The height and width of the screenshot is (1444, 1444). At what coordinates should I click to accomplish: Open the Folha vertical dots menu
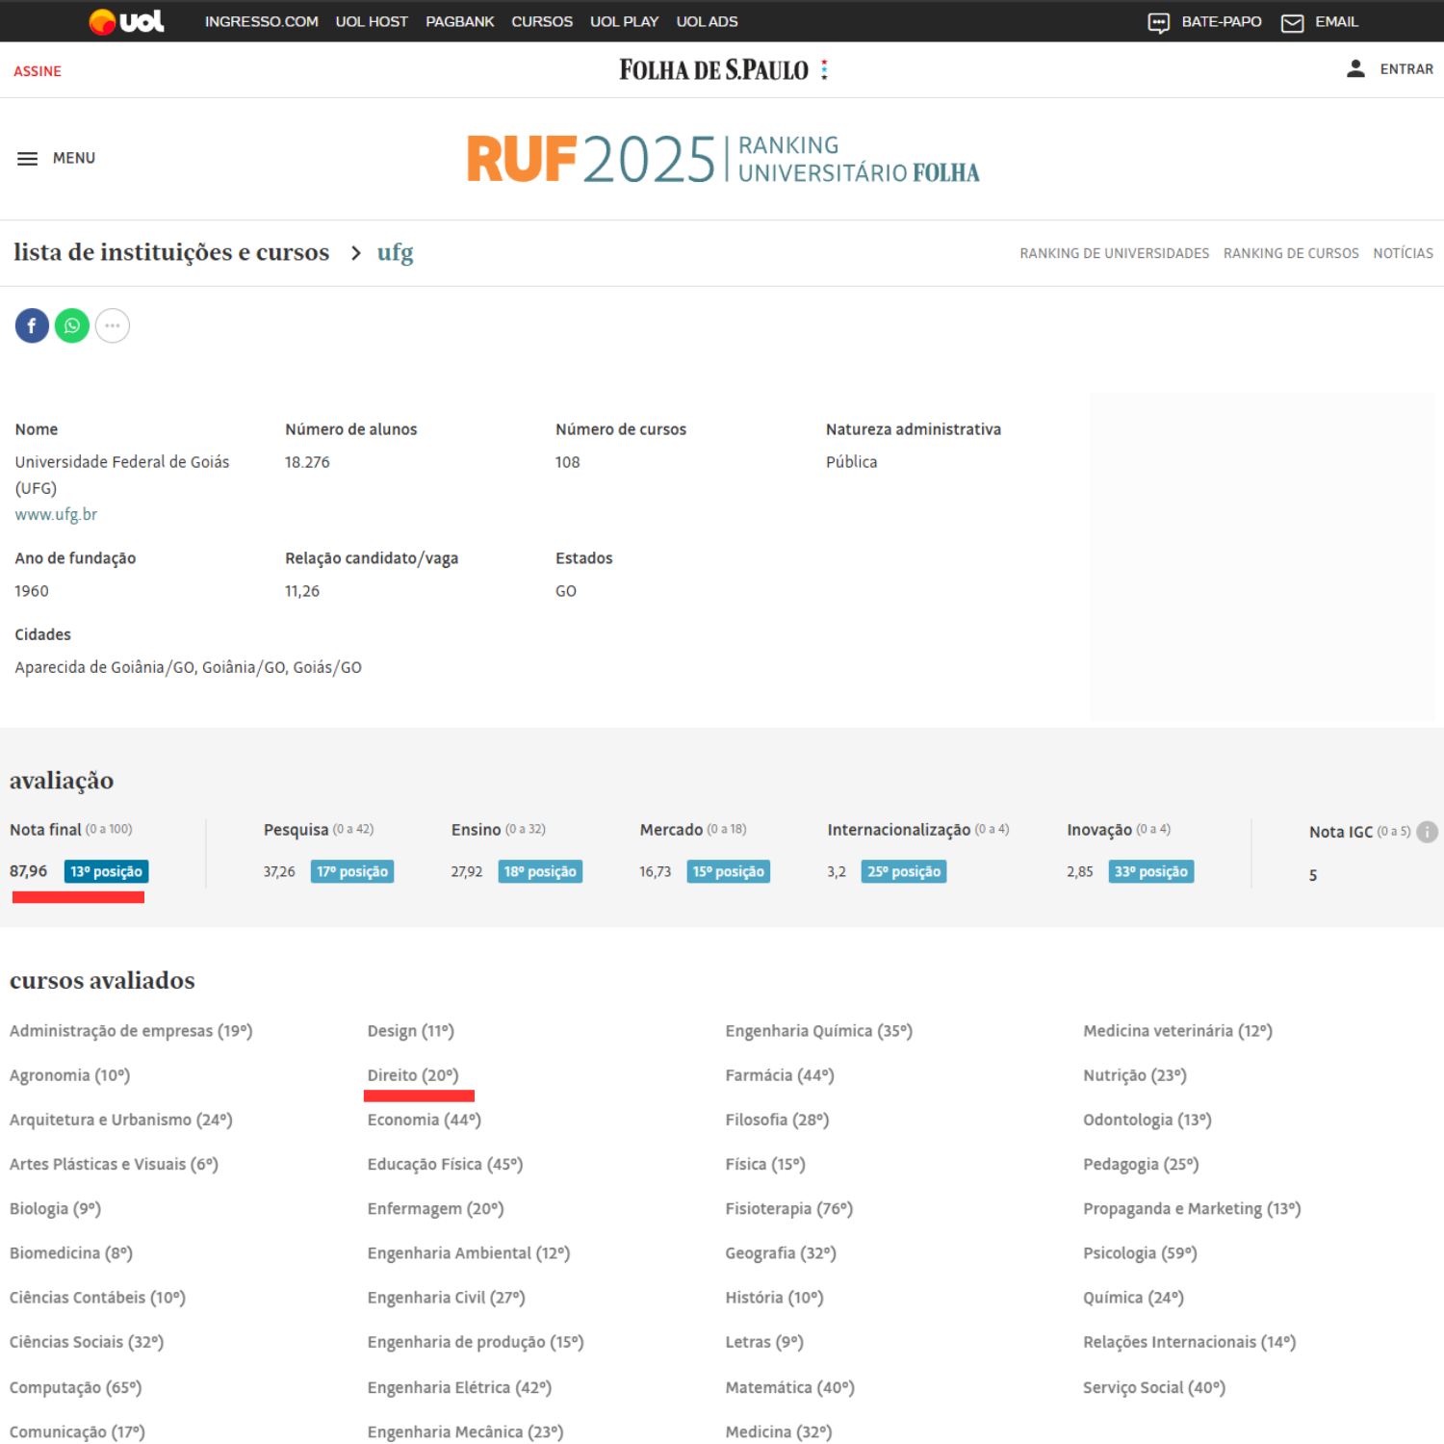[824, 68]
